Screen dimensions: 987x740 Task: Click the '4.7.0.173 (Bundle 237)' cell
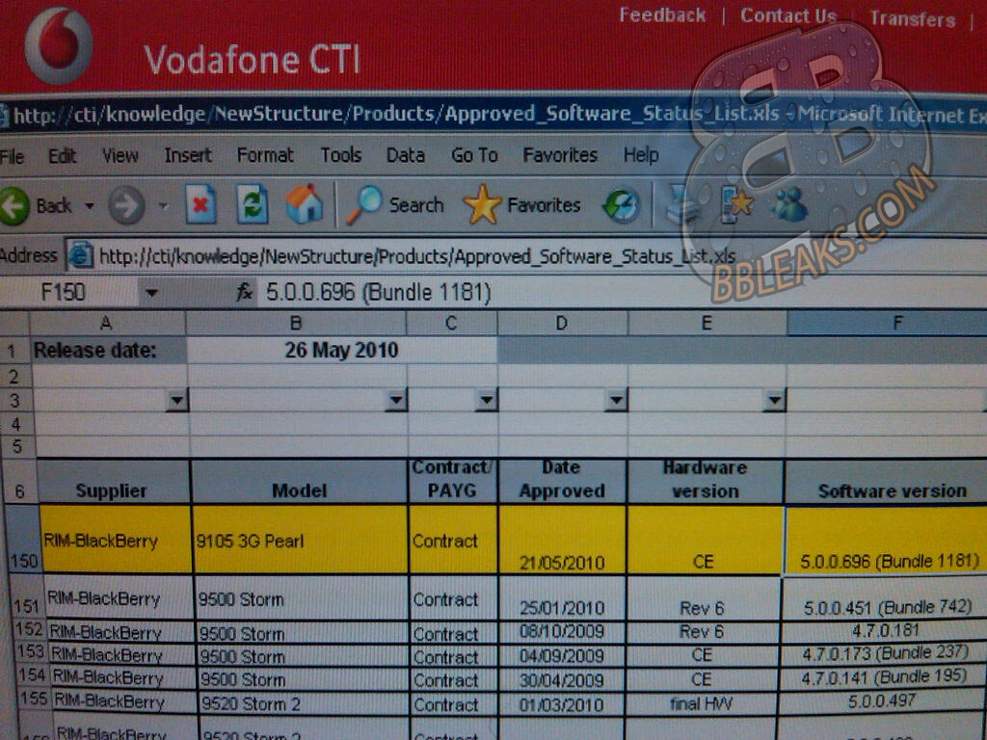point(885,654)
